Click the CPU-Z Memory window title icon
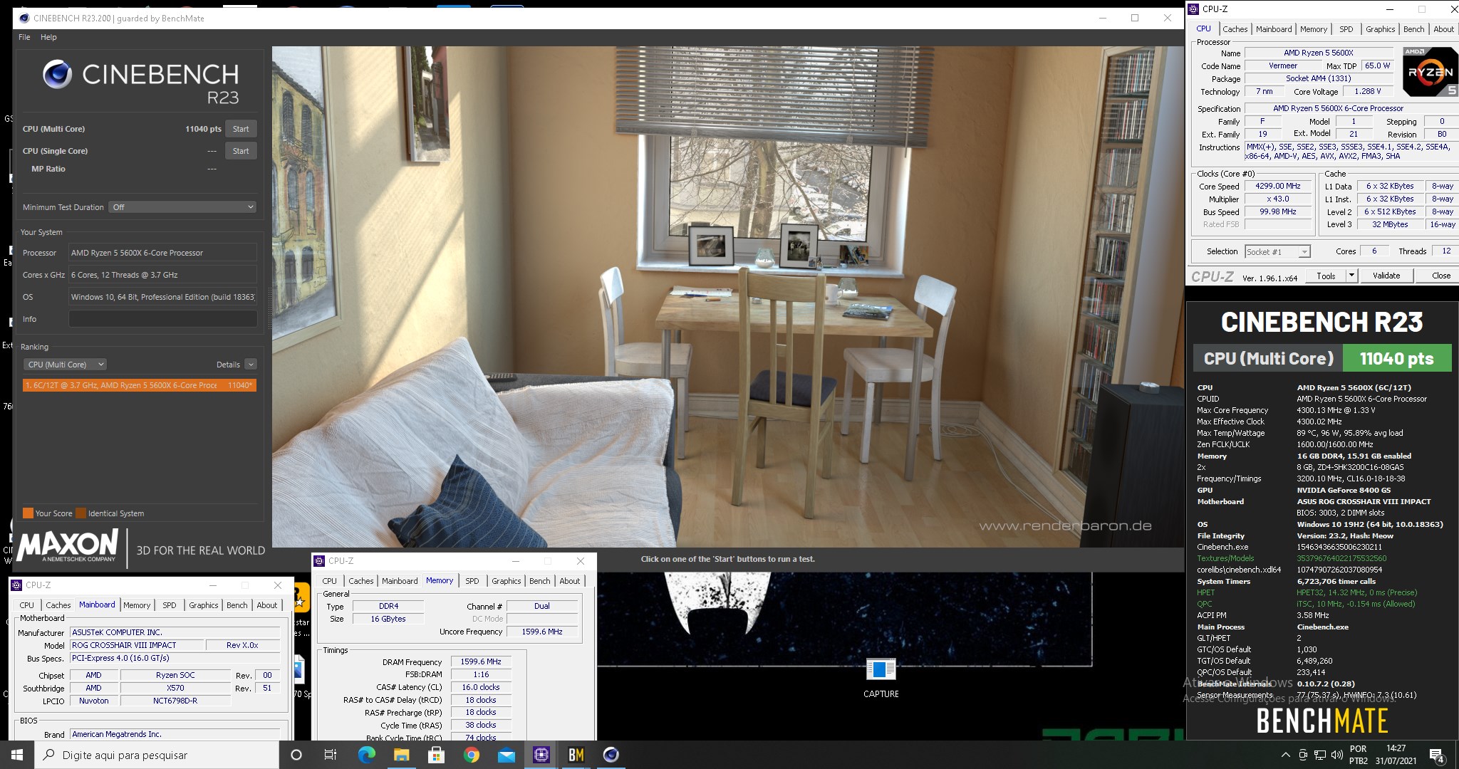This screenshot has height=769, width=1459. point(319,561)
